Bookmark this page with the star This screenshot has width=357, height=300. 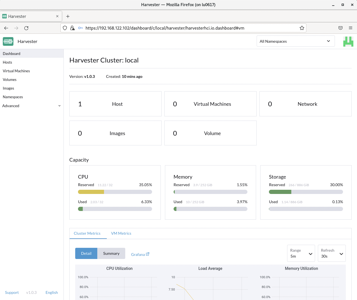[302, 28]
